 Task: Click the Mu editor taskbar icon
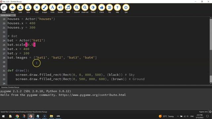(31, 116)
